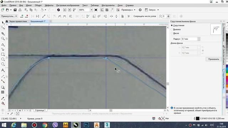Adjust radius with the spinner arrows

coord(199,39)
